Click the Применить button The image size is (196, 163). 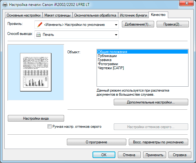[x=154, y=155]
